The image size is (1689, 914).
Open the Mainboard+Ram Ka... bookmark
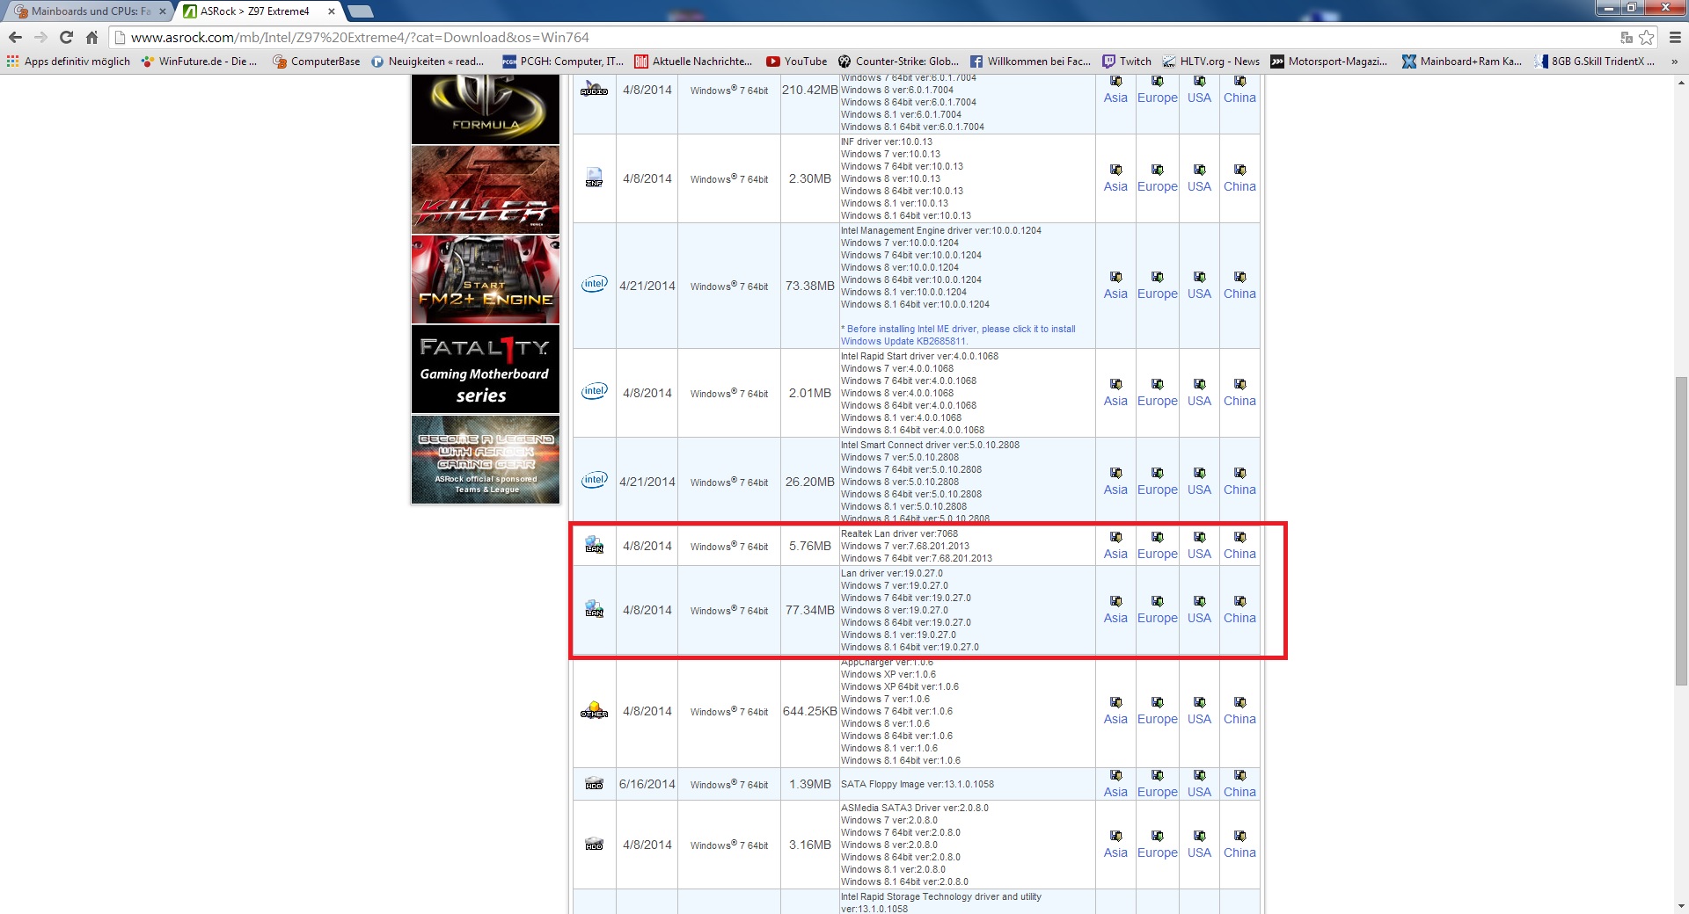tap(1461, 62)
